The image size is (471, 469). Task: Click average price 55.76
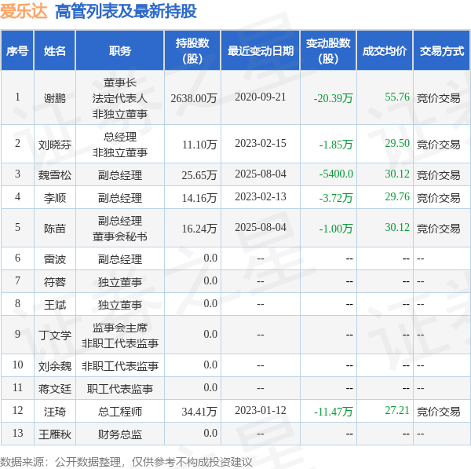coord(397,97)
